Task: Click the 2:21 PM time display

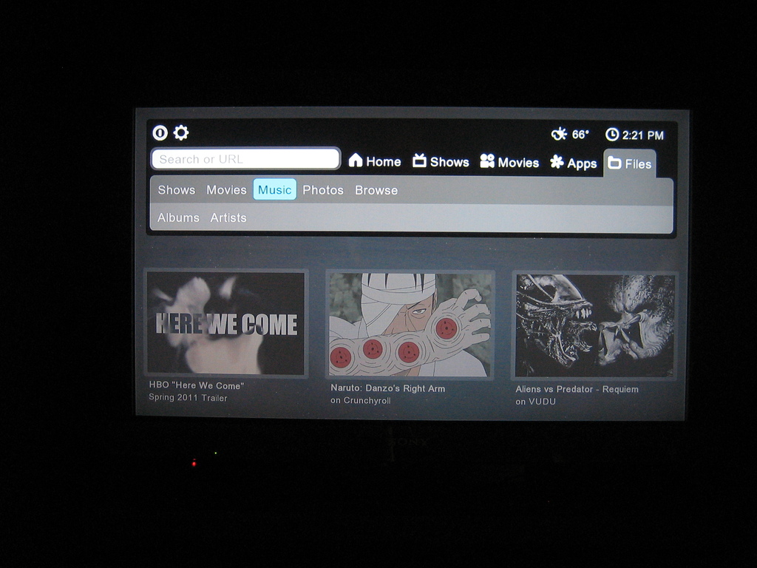Action: [x=642, y=135]
